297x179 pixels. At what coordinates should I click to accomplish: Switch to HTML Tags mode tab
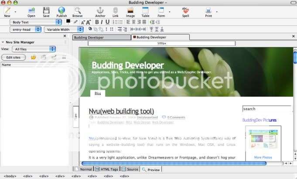click(107, 169)
